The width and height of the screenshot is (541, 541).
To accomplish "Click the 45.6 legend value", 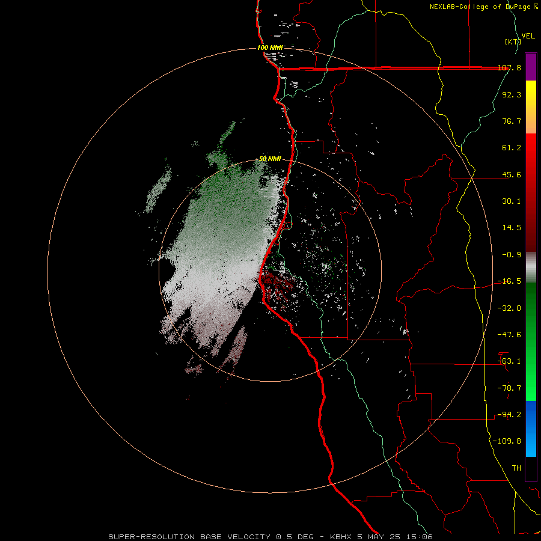I will coord(512,174).
